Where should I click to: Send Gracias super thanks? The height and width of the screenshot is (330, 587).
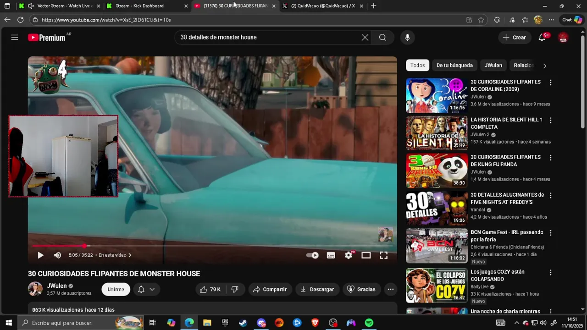coord(361,289)
